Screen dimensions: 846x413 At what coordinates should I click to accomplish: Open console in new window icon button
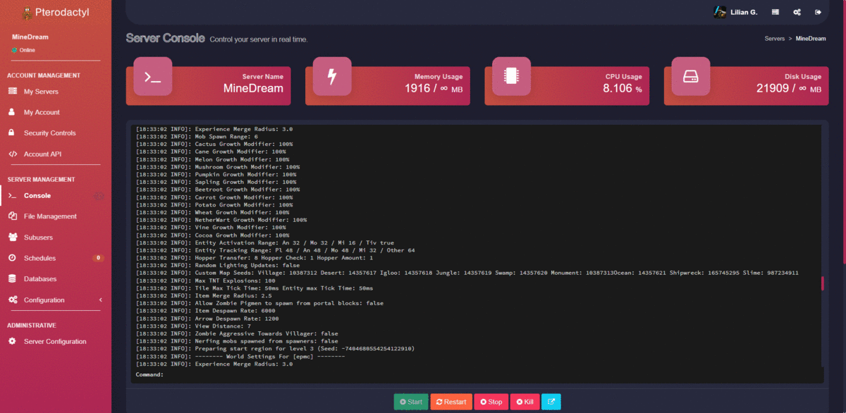[x=551, y=402]
